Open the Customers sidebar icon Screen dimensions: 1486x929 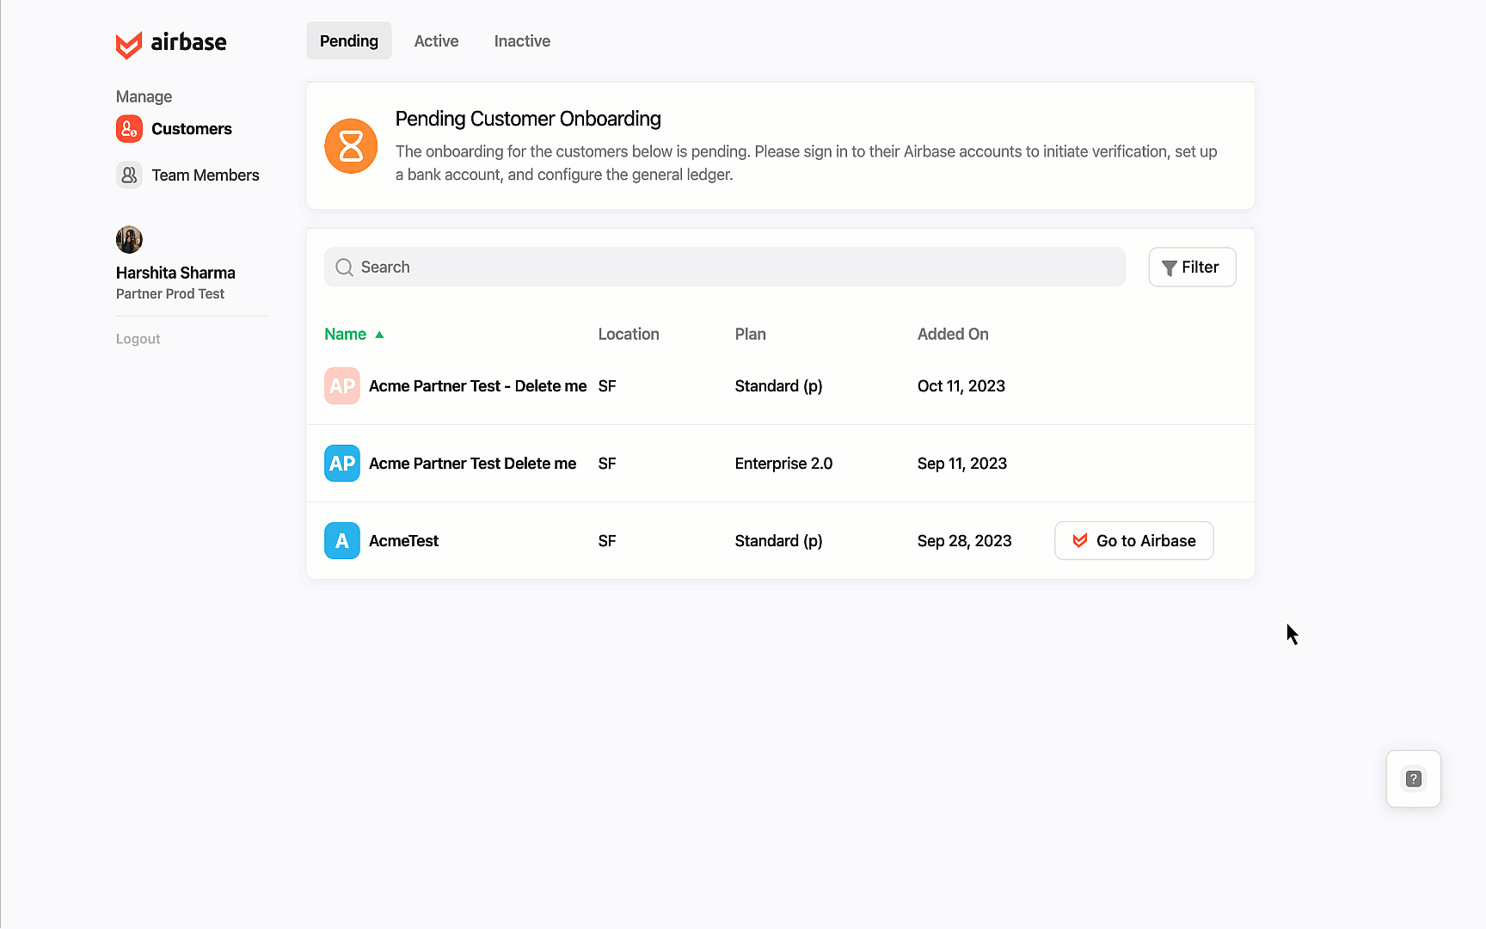coord(129,129)
